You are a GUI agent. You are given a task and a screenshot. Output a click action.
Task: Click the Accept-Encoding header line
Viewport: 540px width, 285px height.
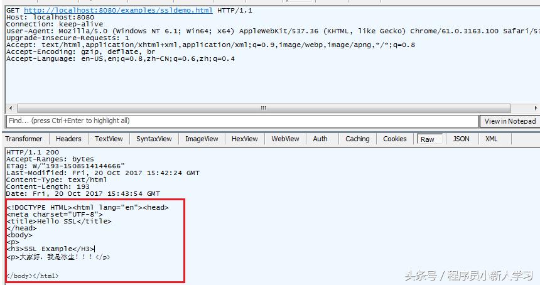click(x=80, y=51)
